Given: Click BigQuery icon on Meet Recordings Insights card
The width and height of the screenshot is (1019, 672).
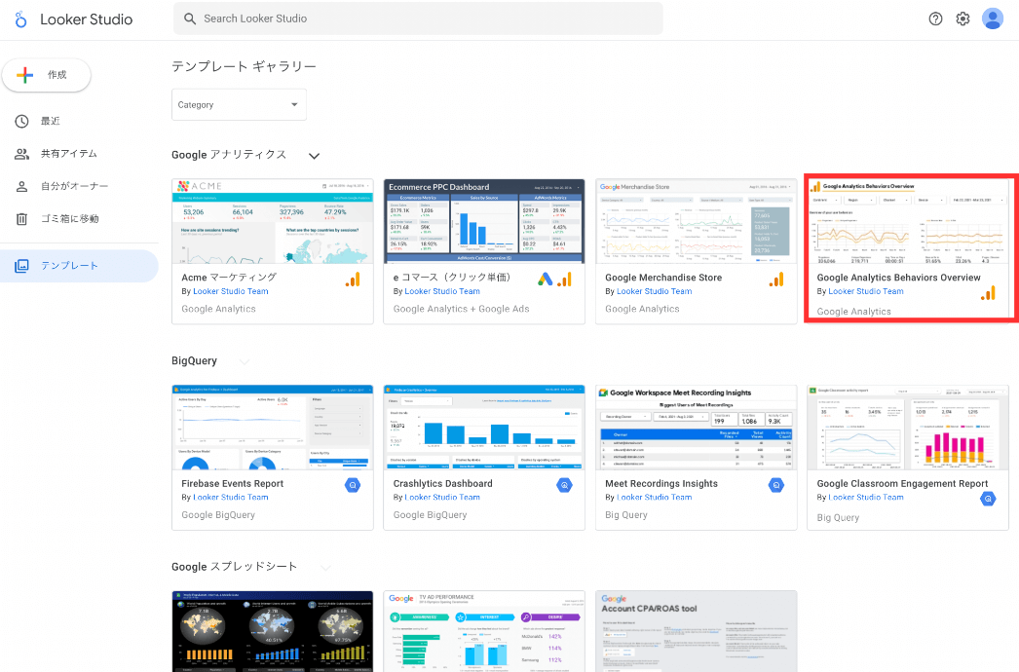Looking at the screenshot, I should (x=776, y=485).
